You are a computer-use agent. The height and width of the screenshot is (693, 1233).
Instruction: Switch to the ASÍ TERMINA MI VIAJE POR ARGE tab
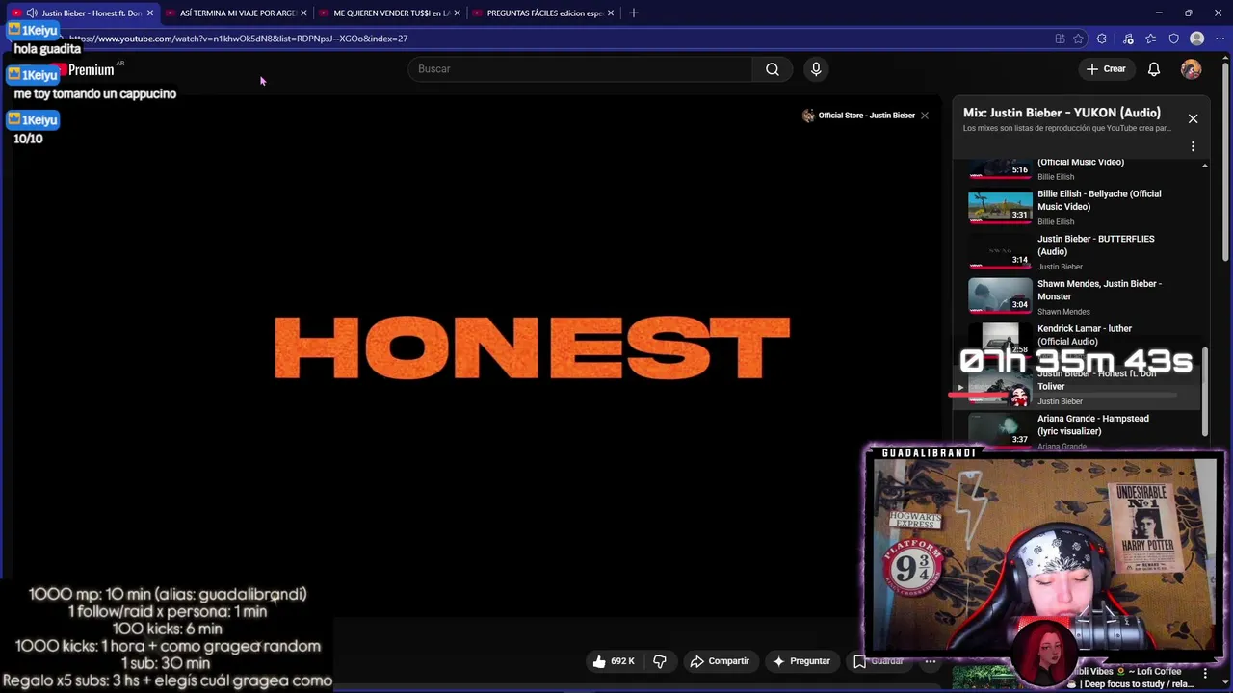237,13
